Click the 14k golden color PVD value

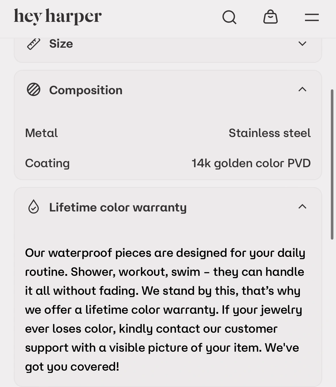(251, 163)
